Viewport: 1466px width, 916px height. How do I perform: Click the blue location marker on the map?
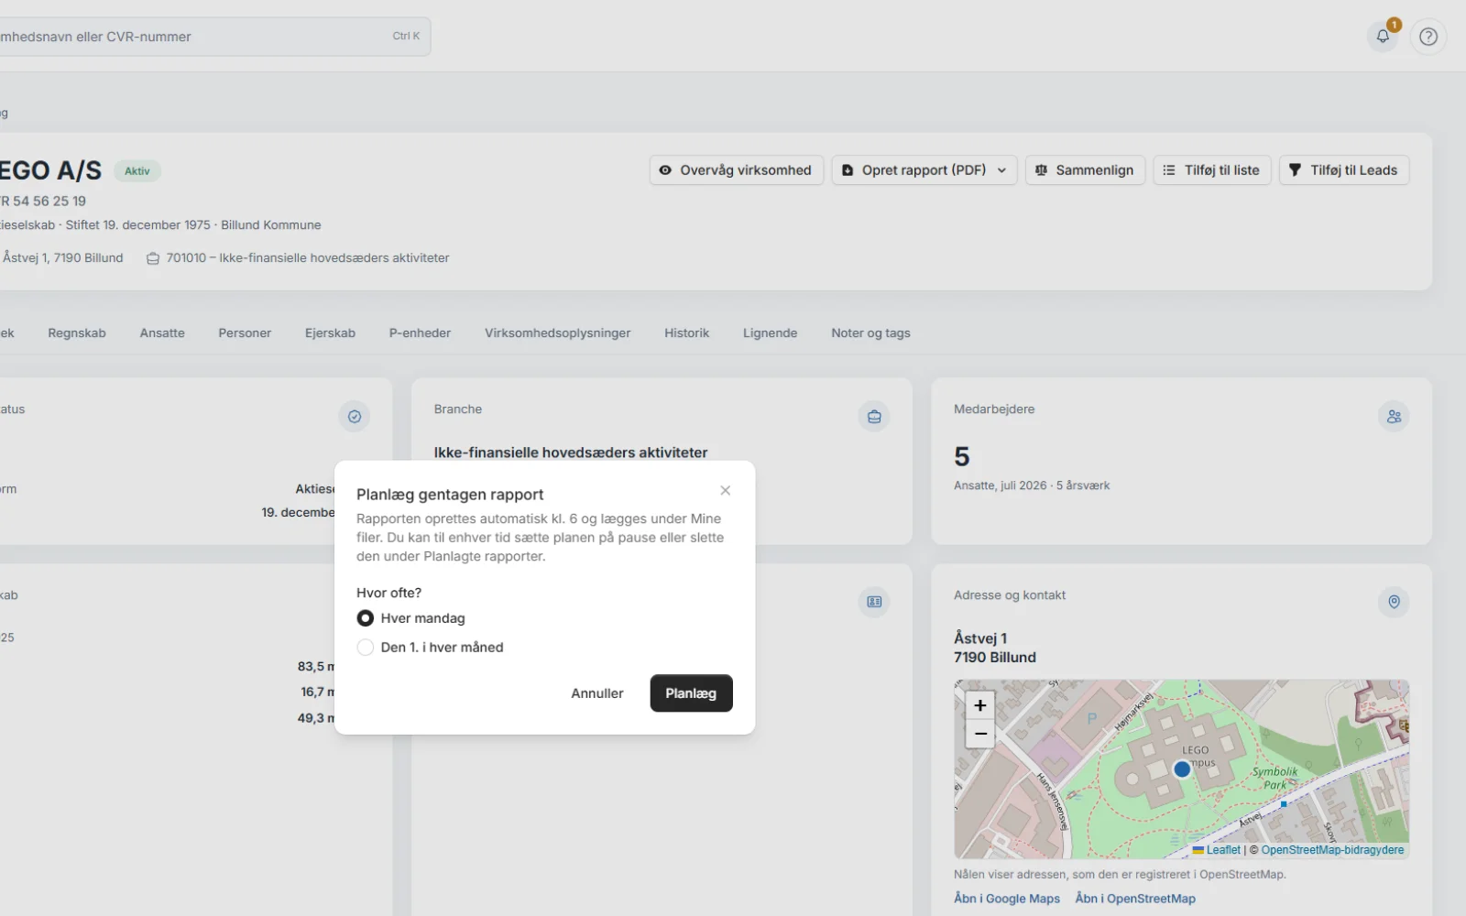(1182, 769)
